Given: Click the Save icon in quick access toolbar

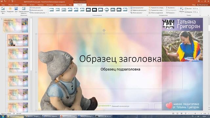Looking at the screenshot, I should (x=2, y=1).
